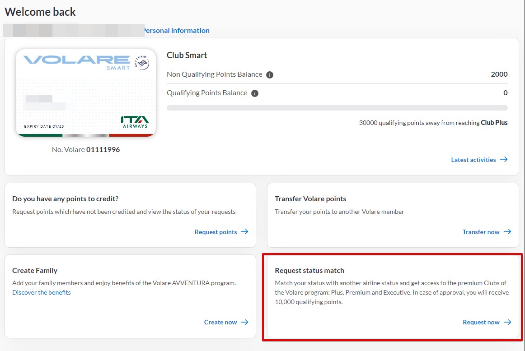Hit the arrow icon next to Request now
Viewport: 525px width, 351px height.
point(507,322)
